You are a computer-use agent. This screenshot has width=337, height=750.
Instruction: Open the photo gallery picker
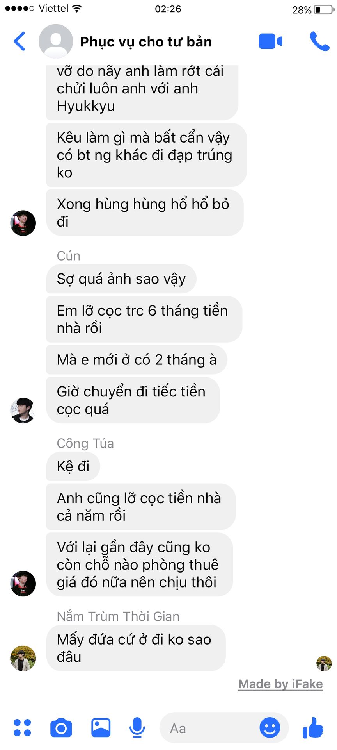click(101, 728)
